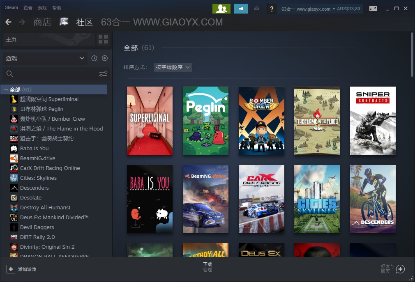Open the 查看 menu
The width and height of the screenshot is (415, 282).
28,7
